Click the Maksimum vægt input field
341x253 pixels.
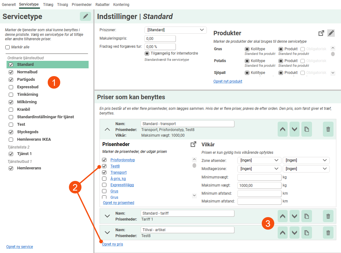pos(260,185)
